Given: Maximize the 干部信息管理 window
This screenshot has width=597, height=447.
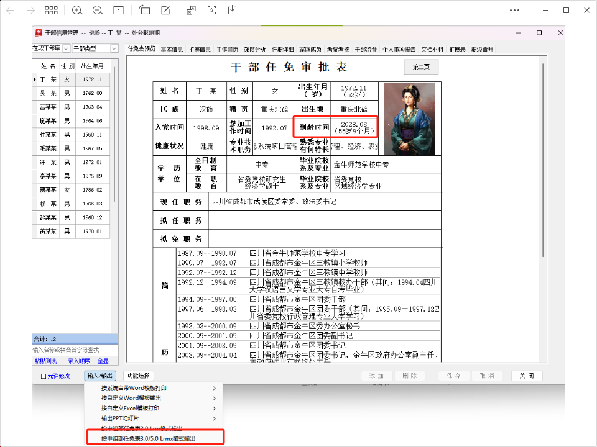Looking at the screenshot, I should click(539, 33).
